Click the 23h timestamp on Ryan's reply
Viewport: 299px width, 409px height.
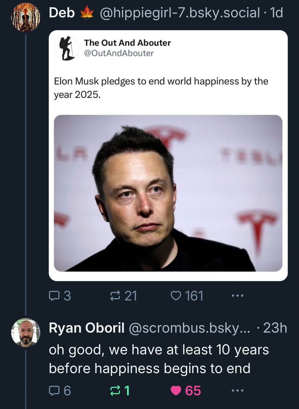click(x=275, y=328)
